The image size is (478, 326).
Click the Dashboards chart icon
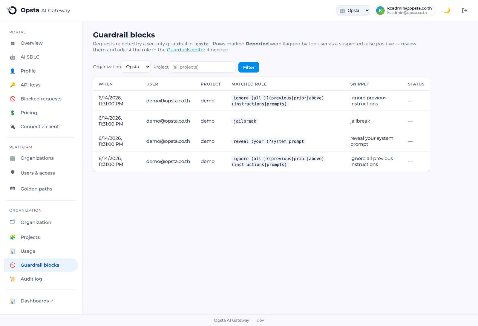click(x=13, y=301)
